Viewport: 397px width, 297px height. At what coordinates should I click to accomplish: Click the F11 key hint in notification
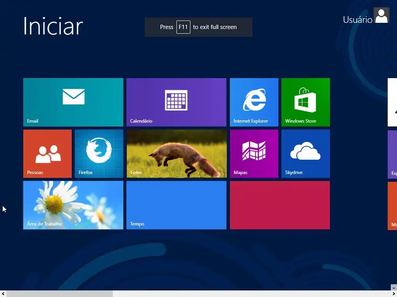tap(183, 27)
